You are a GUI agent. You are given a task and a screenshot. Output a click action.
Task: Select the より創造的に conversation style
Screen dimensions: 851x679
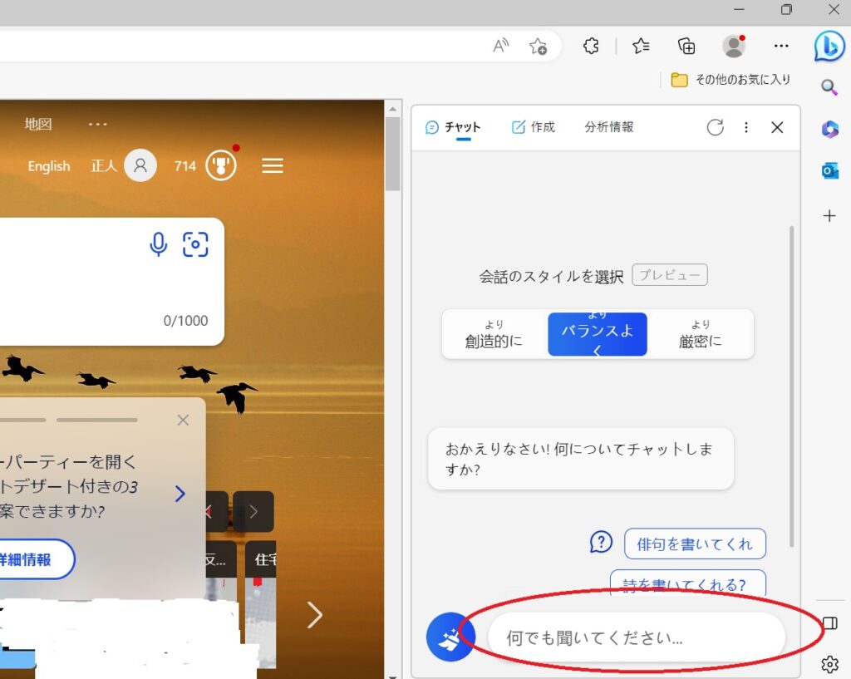[x=494, y=334]
